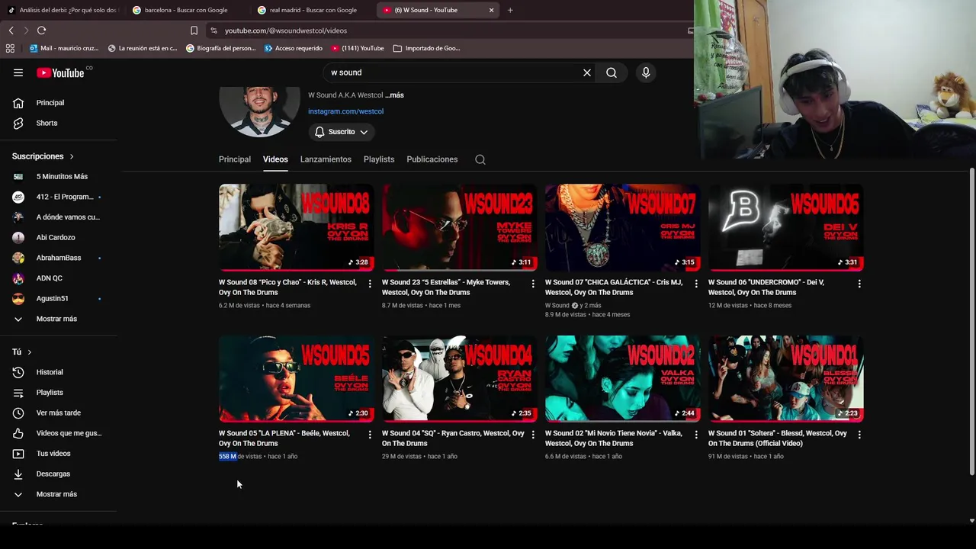Open a new browser tab with plus

coord(510,10)
